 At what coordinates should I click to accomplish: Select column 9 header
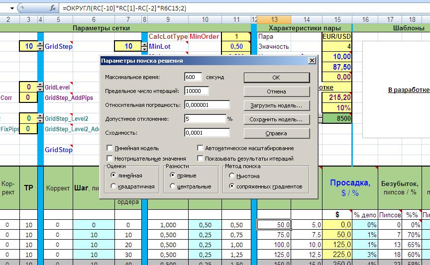(x=168, y=19)
